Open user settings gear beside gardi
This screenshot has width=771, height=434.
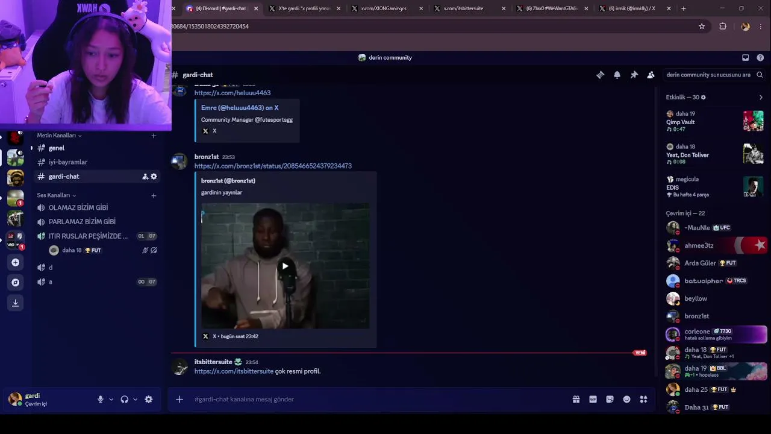tap(149, 399)
